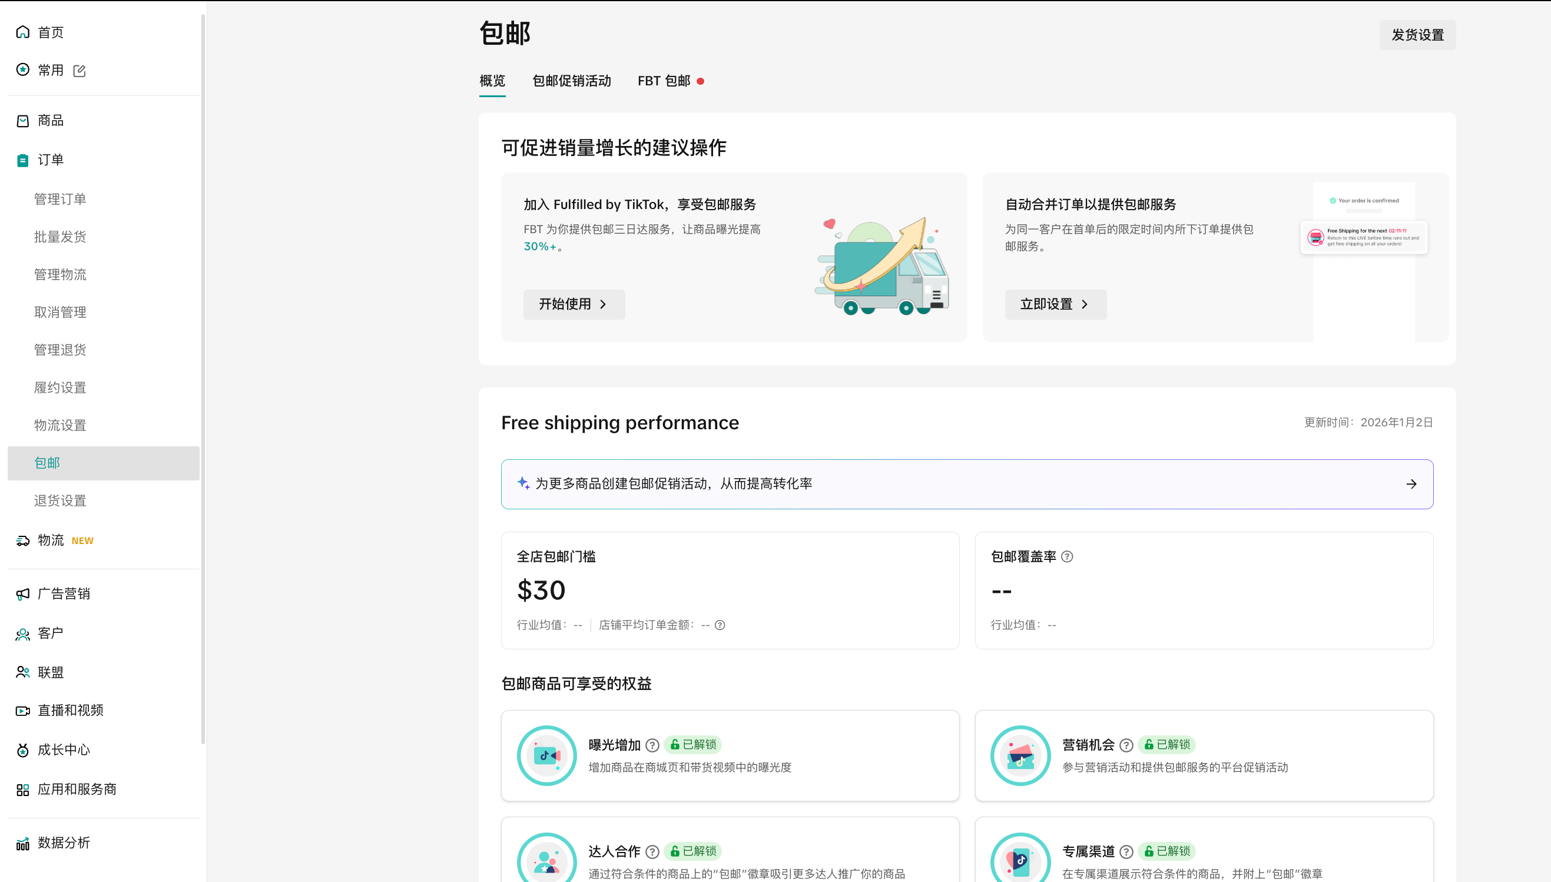Expand the 商品 sidebar menu
This screenshot has width=1551, height=882.
(50, 121)
